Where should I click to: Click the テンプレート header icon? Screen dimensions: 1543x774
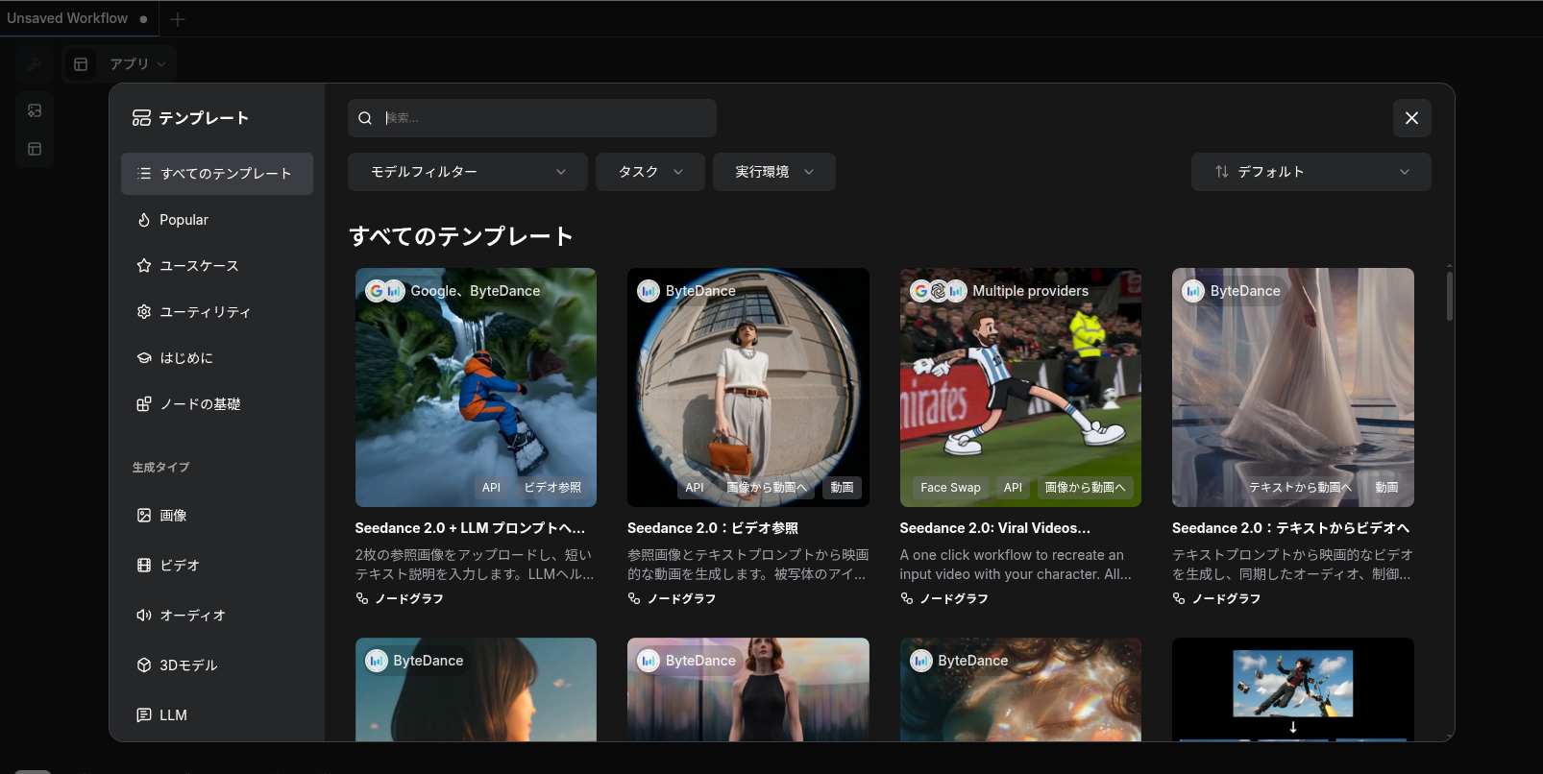click(x=141, y=118)
